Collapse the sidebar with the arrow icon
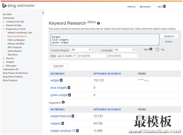This screenshot has height=135, width=183. [43, 13]
